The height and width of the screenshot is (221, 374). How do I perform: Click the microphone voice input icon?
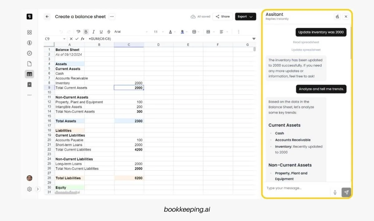click(x=335, y=192)
